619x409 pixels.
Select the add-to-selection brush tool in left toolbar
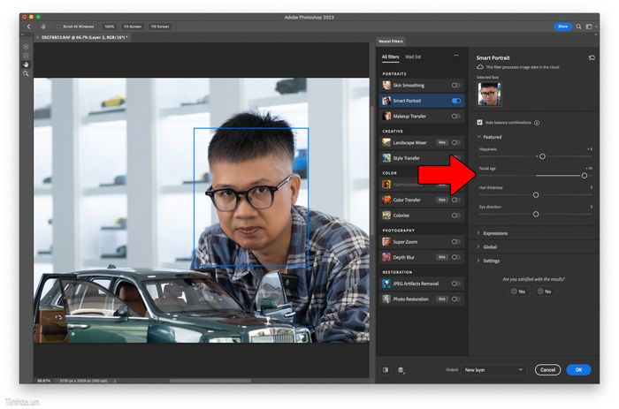click(x=26, y=47)
